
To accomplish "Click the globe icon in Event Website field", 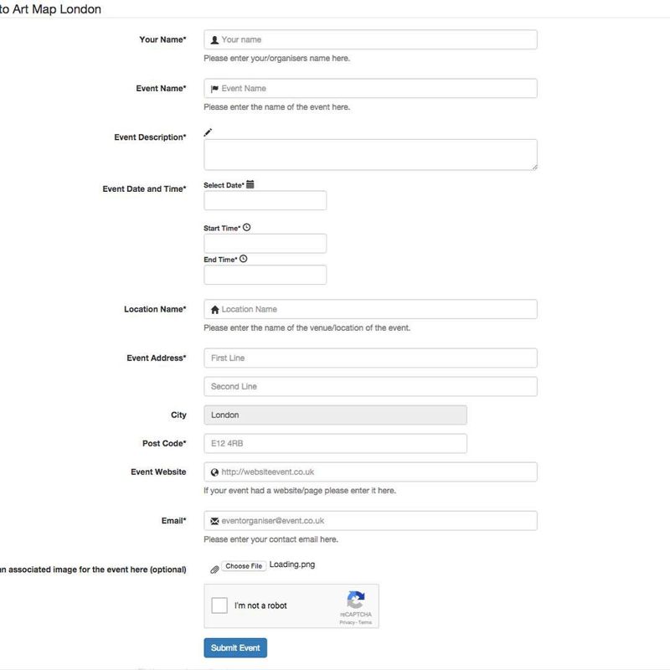I will click(215, 472).
